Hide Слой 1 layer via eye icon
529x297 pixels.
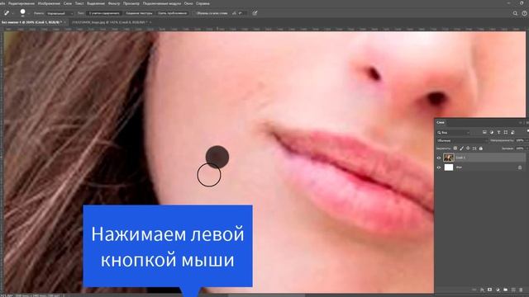439,158
